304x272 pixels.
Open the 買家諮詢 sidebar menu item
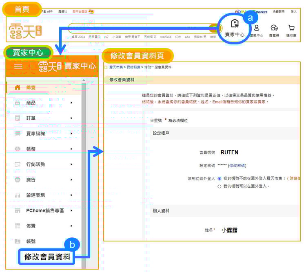(x=36, y=134)
